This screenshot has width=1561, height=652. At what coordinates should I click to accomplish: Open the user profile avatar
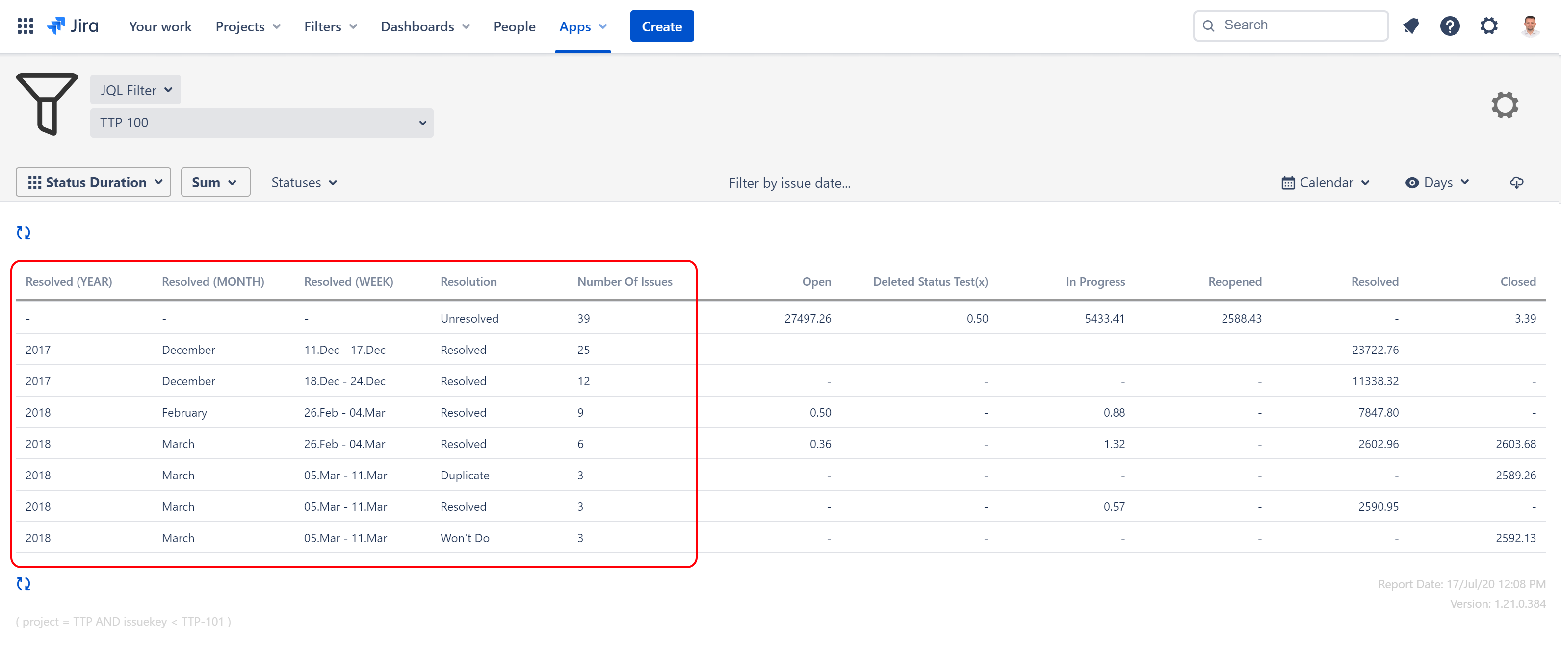pyautogui.click(x=1530, y=26)
